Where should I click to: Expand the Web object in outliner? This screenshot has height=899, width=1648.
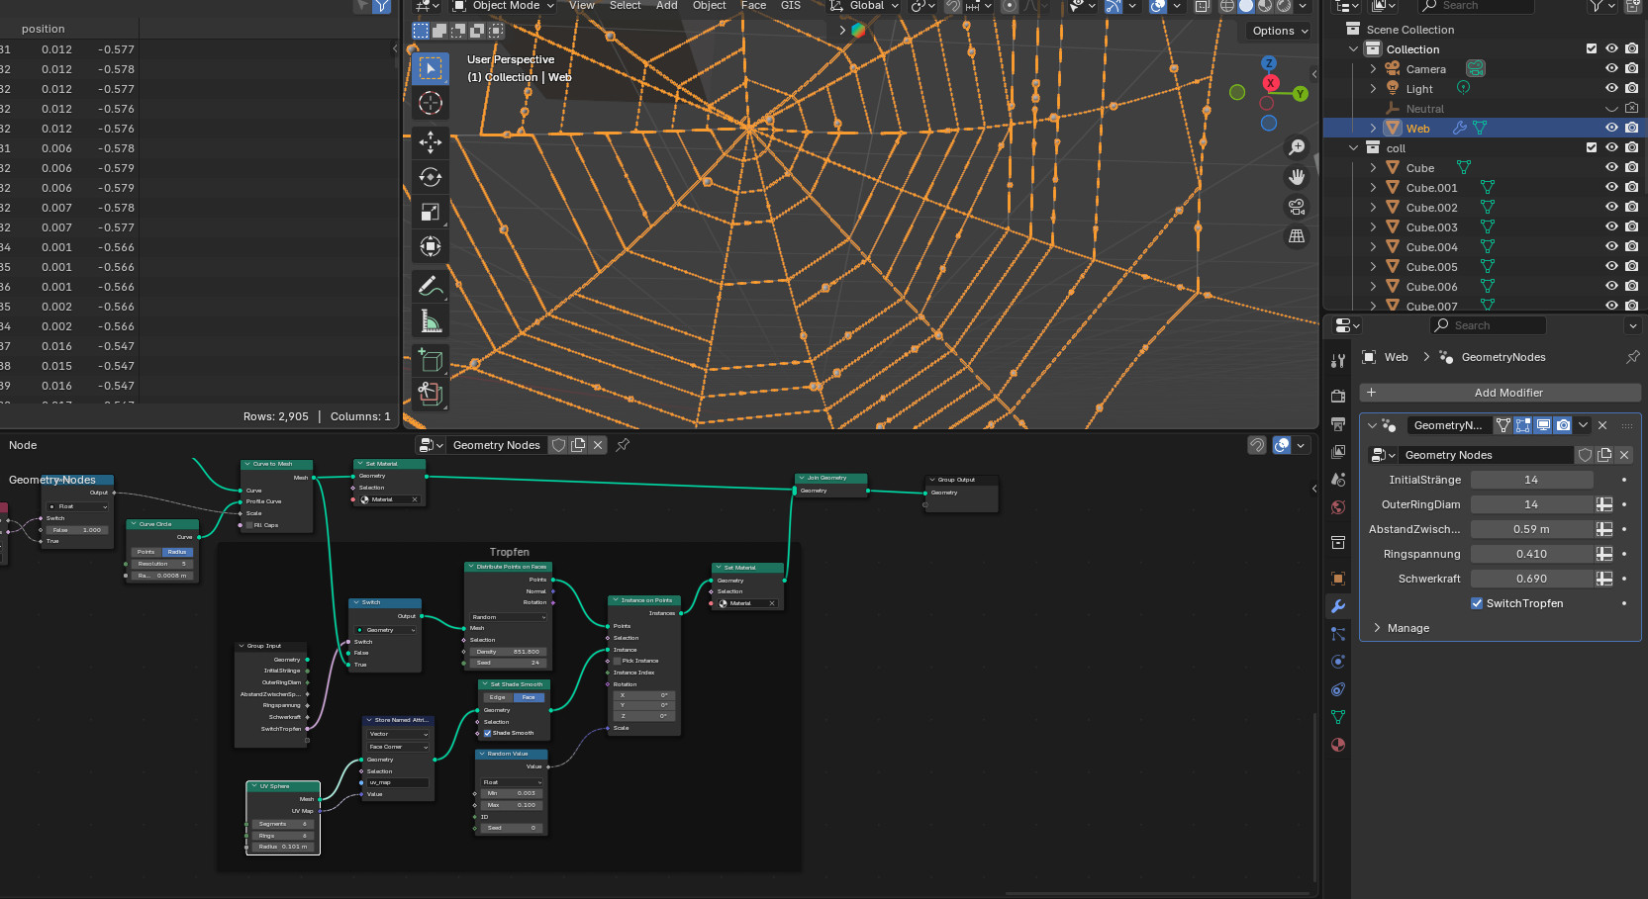(1373, 129)
